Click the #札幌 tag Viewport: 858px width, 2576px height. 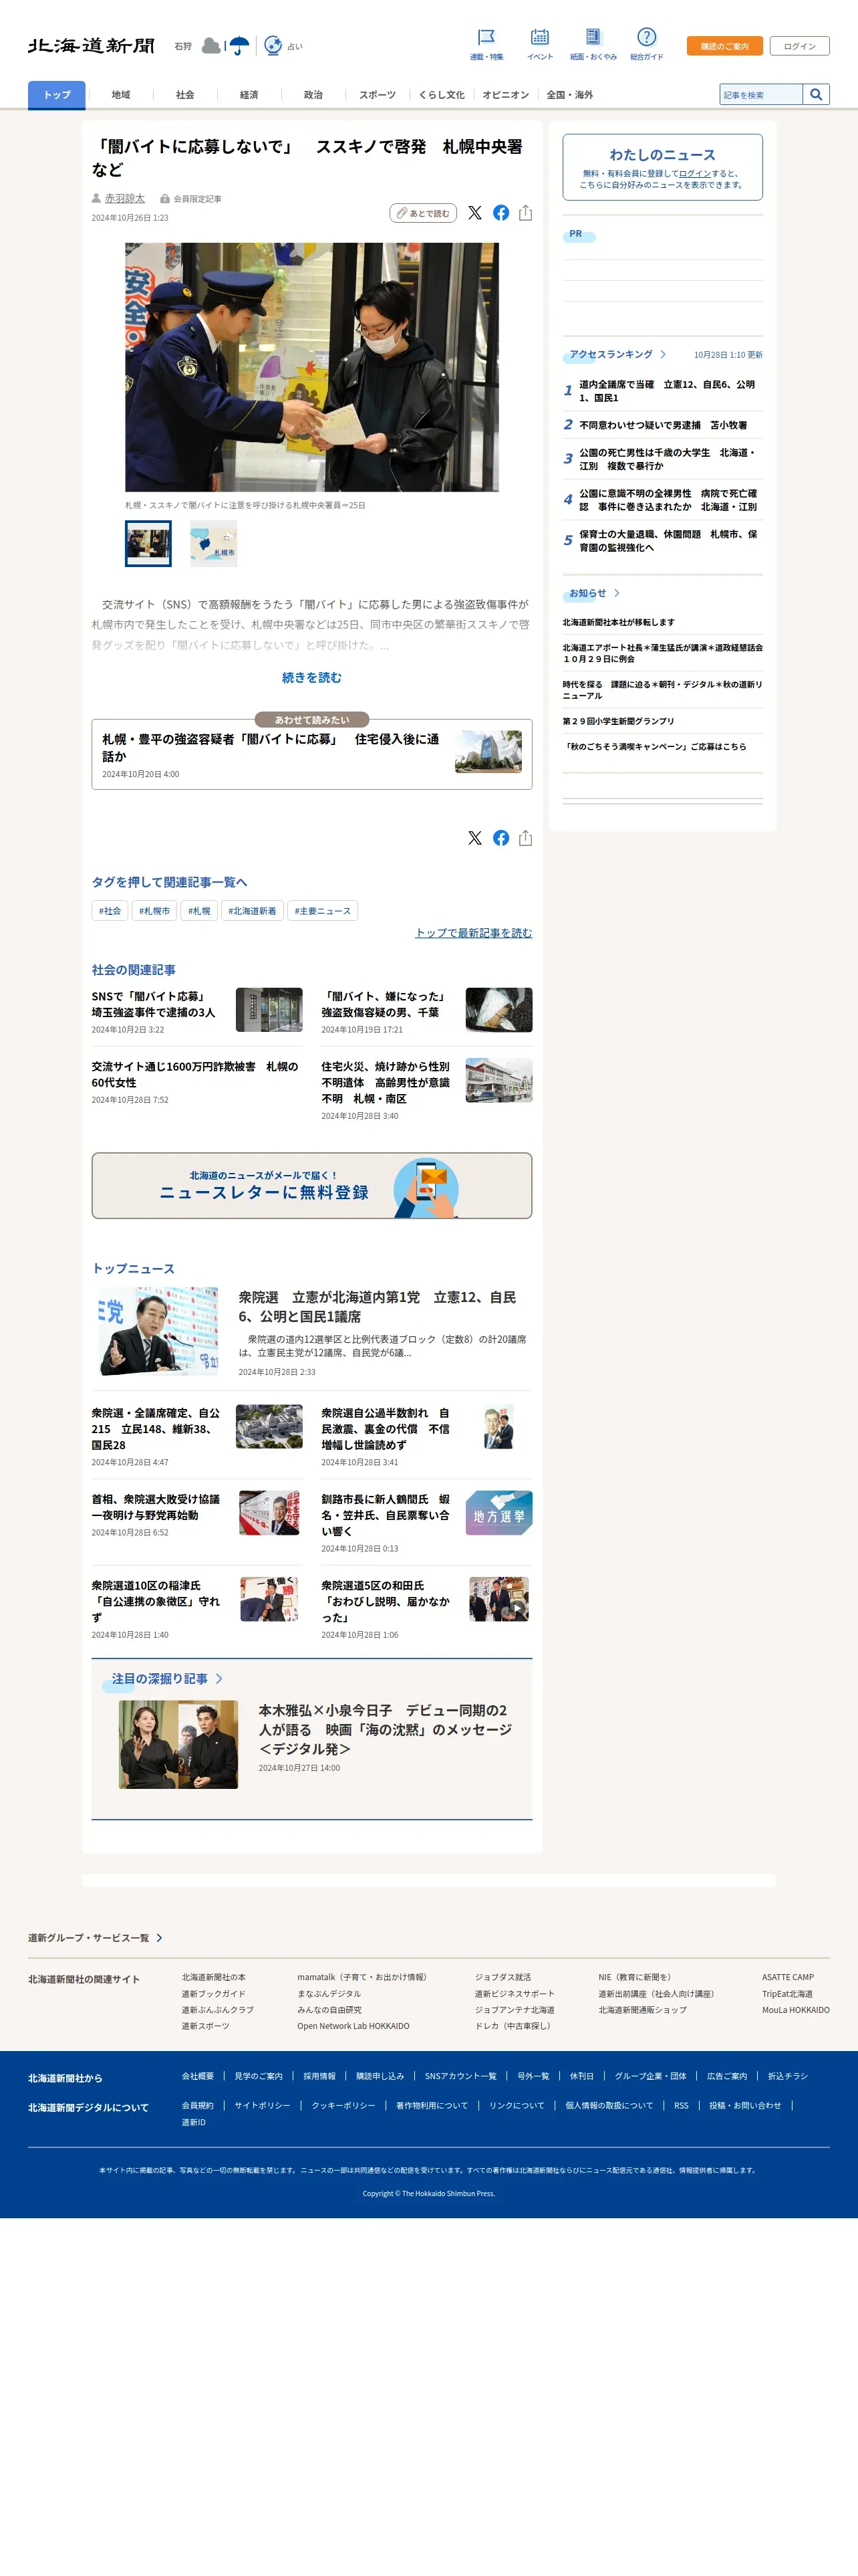coord(198,910)
